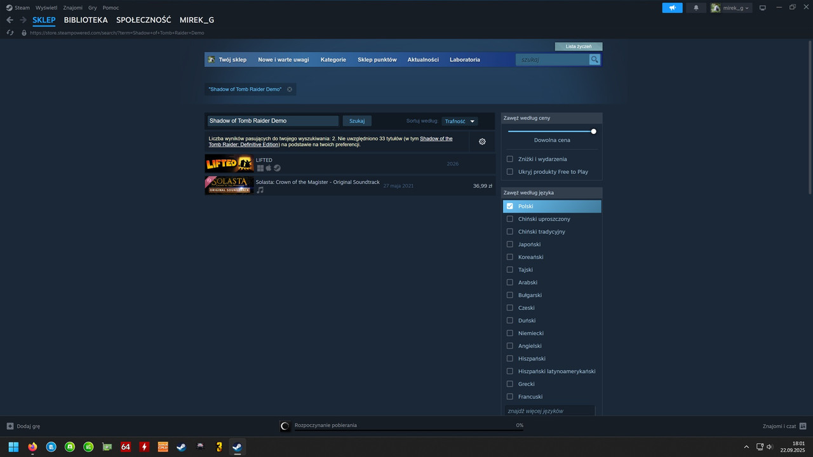Open the Znajomi i czat icon

[803, 426]
